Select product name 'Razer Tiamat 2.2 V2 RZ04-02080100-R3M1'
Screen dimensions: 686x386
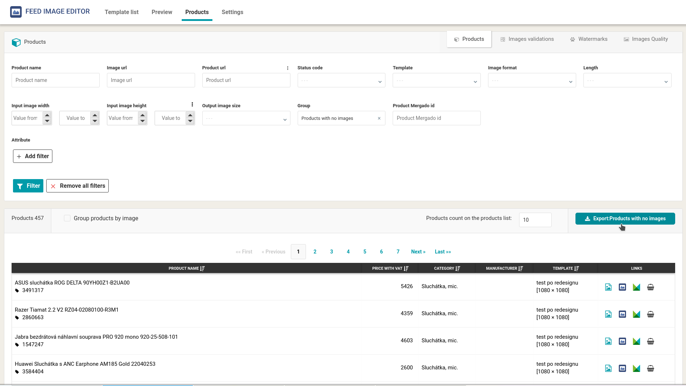tap(66, 310)
